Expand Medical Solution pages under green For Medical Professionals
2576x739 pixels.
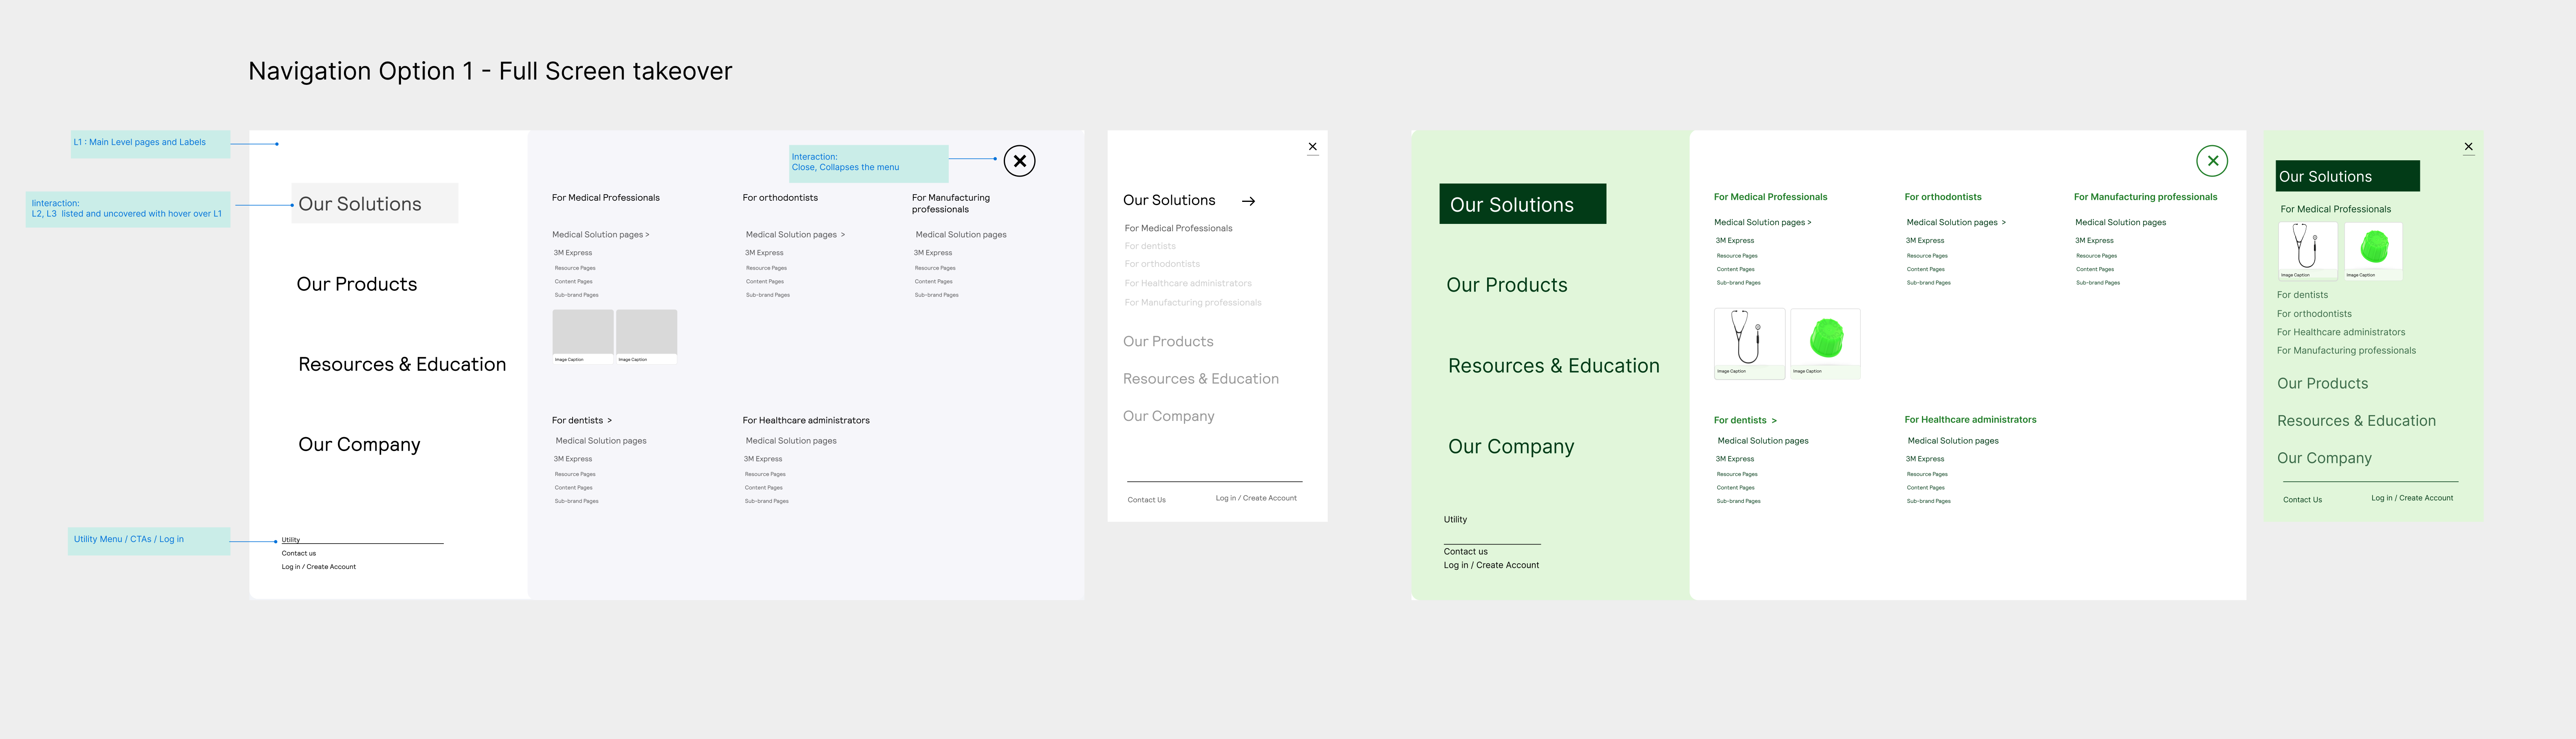tap(1763, 222)
